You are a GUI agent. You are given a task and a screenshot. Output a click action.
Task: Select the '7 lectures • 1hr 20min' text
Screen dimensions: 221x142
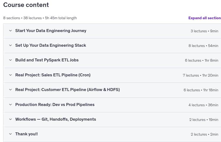click(200, 76)
